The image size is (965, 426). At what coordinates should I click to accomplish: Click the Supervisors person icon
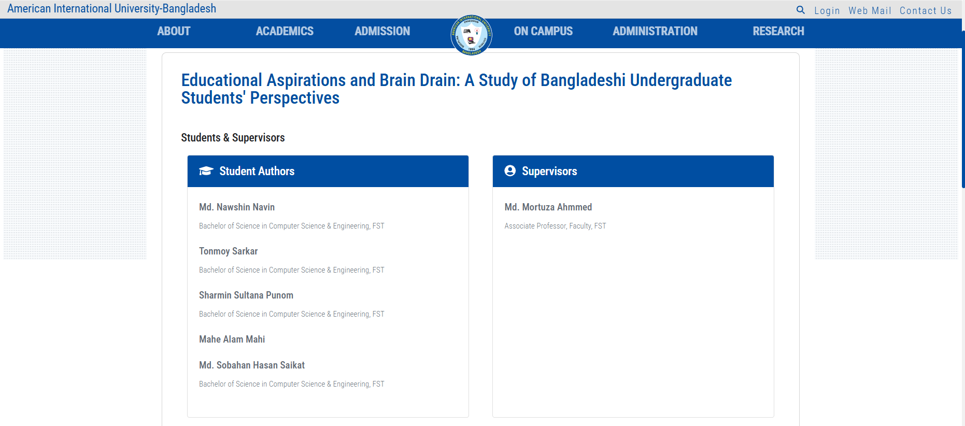coord(510,171)
